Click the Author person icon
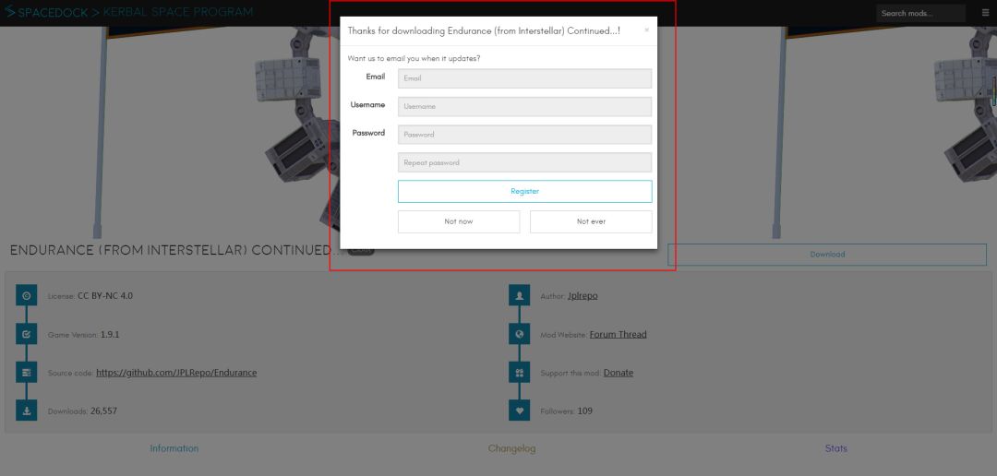 coord(519,295)
